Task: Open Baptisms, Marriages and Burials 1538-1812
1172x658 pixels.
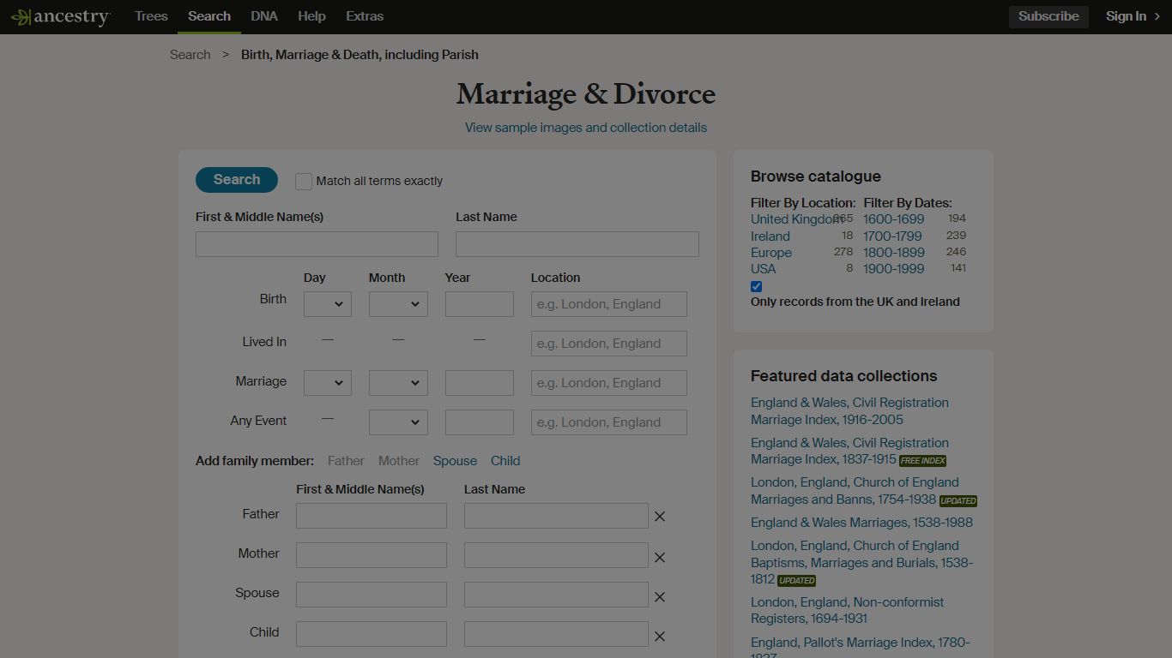Action: coord(861,563)
